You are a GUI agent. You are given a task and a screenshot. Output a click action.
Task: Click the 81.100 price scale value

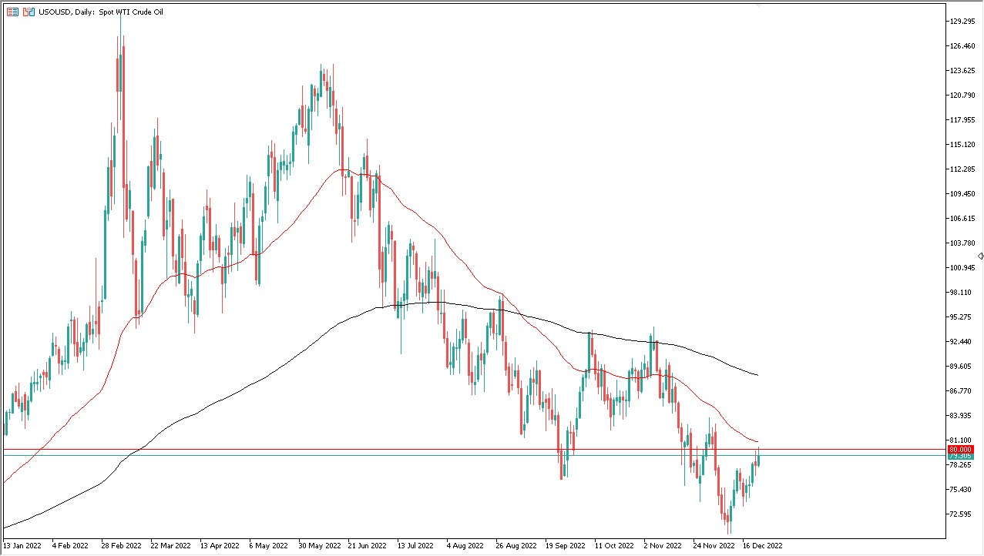962,439
